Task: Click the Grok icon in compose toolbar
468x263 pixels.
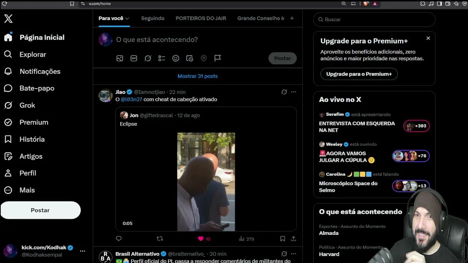Action: point(148,58)
